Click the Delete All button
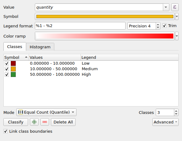This screenshot has width=182, height=141. (x=63, y=122)
